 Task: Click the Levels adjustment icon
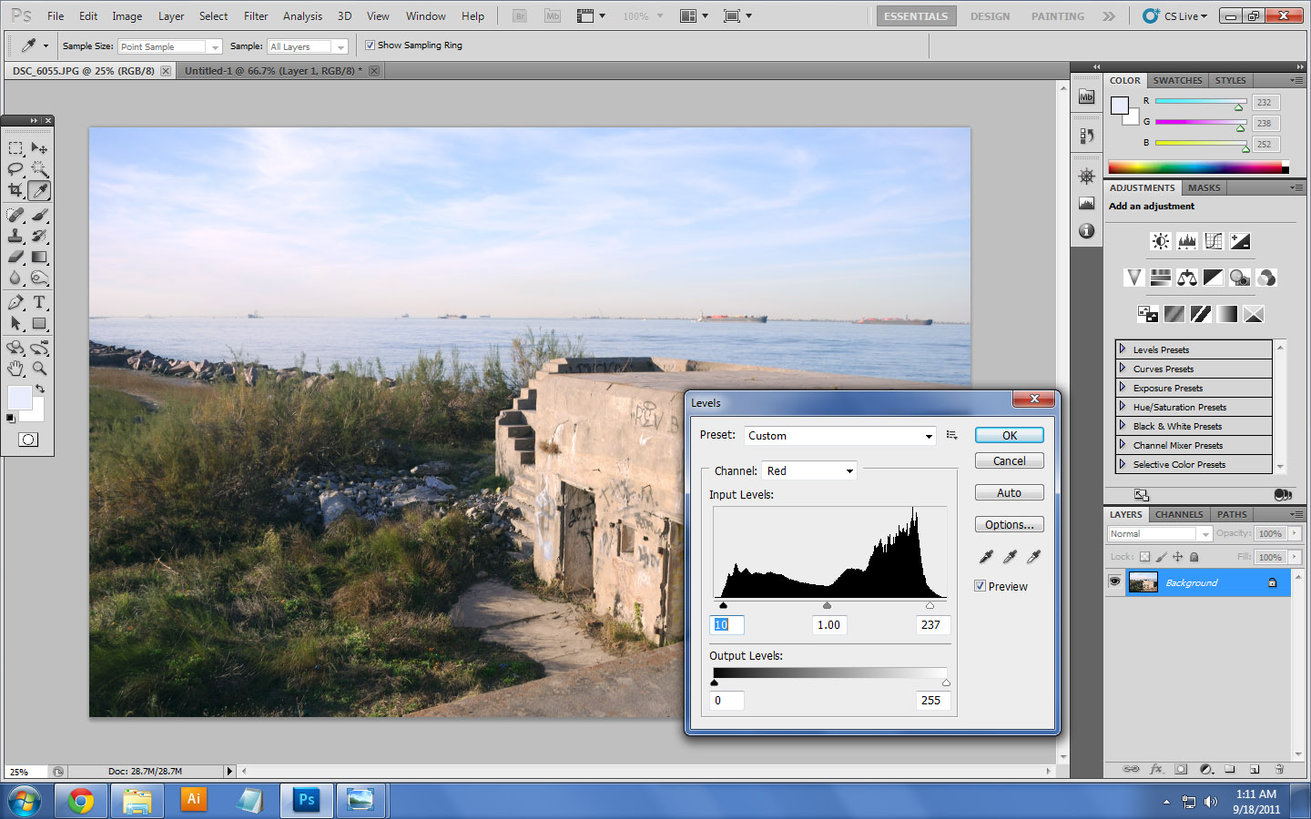point(1186,241)
